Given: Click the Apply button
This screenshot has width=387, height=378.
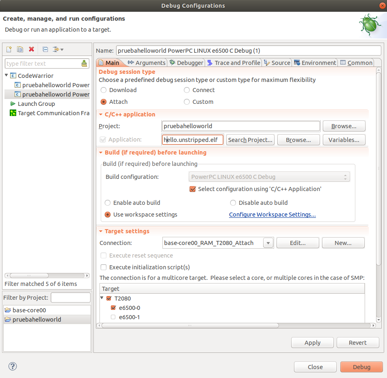Looking at the screenshot, I should pyautogui.click(x=312, y=342).
